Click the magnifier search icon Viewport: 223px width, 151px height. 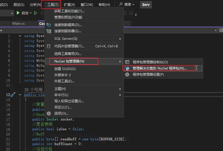[x=121, y=4]
